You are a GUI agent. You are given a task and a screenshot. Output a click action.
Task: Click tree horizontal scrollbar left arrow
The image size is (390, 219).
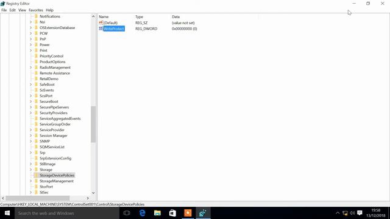tap(3, 198)
